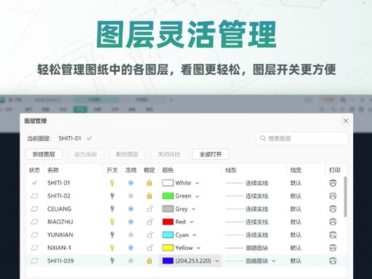Image resolution: width=372 pixels, height=279 pixels.
Task: Toggle the printer icon for NXIAN-1
Action: (x=333, y=248)
